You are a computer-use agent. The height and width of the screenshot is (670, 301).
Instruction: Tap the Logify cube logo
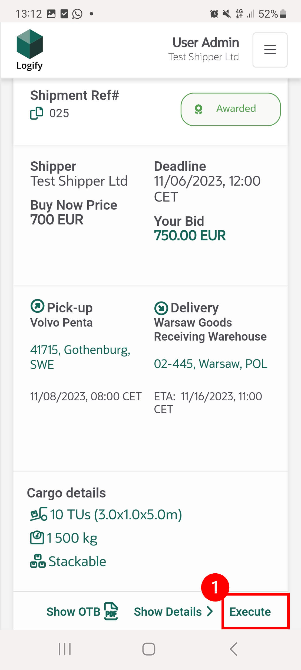30,44
